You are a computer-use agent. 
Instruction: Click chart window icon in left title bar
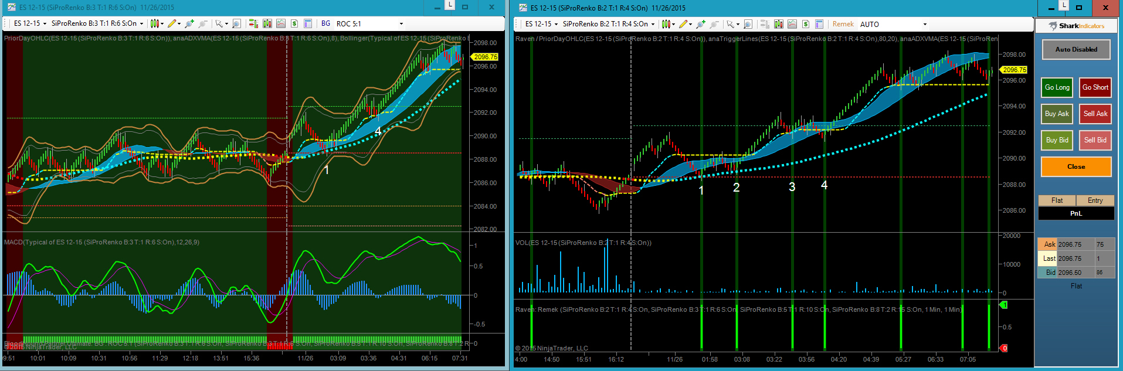pos(12,8)
